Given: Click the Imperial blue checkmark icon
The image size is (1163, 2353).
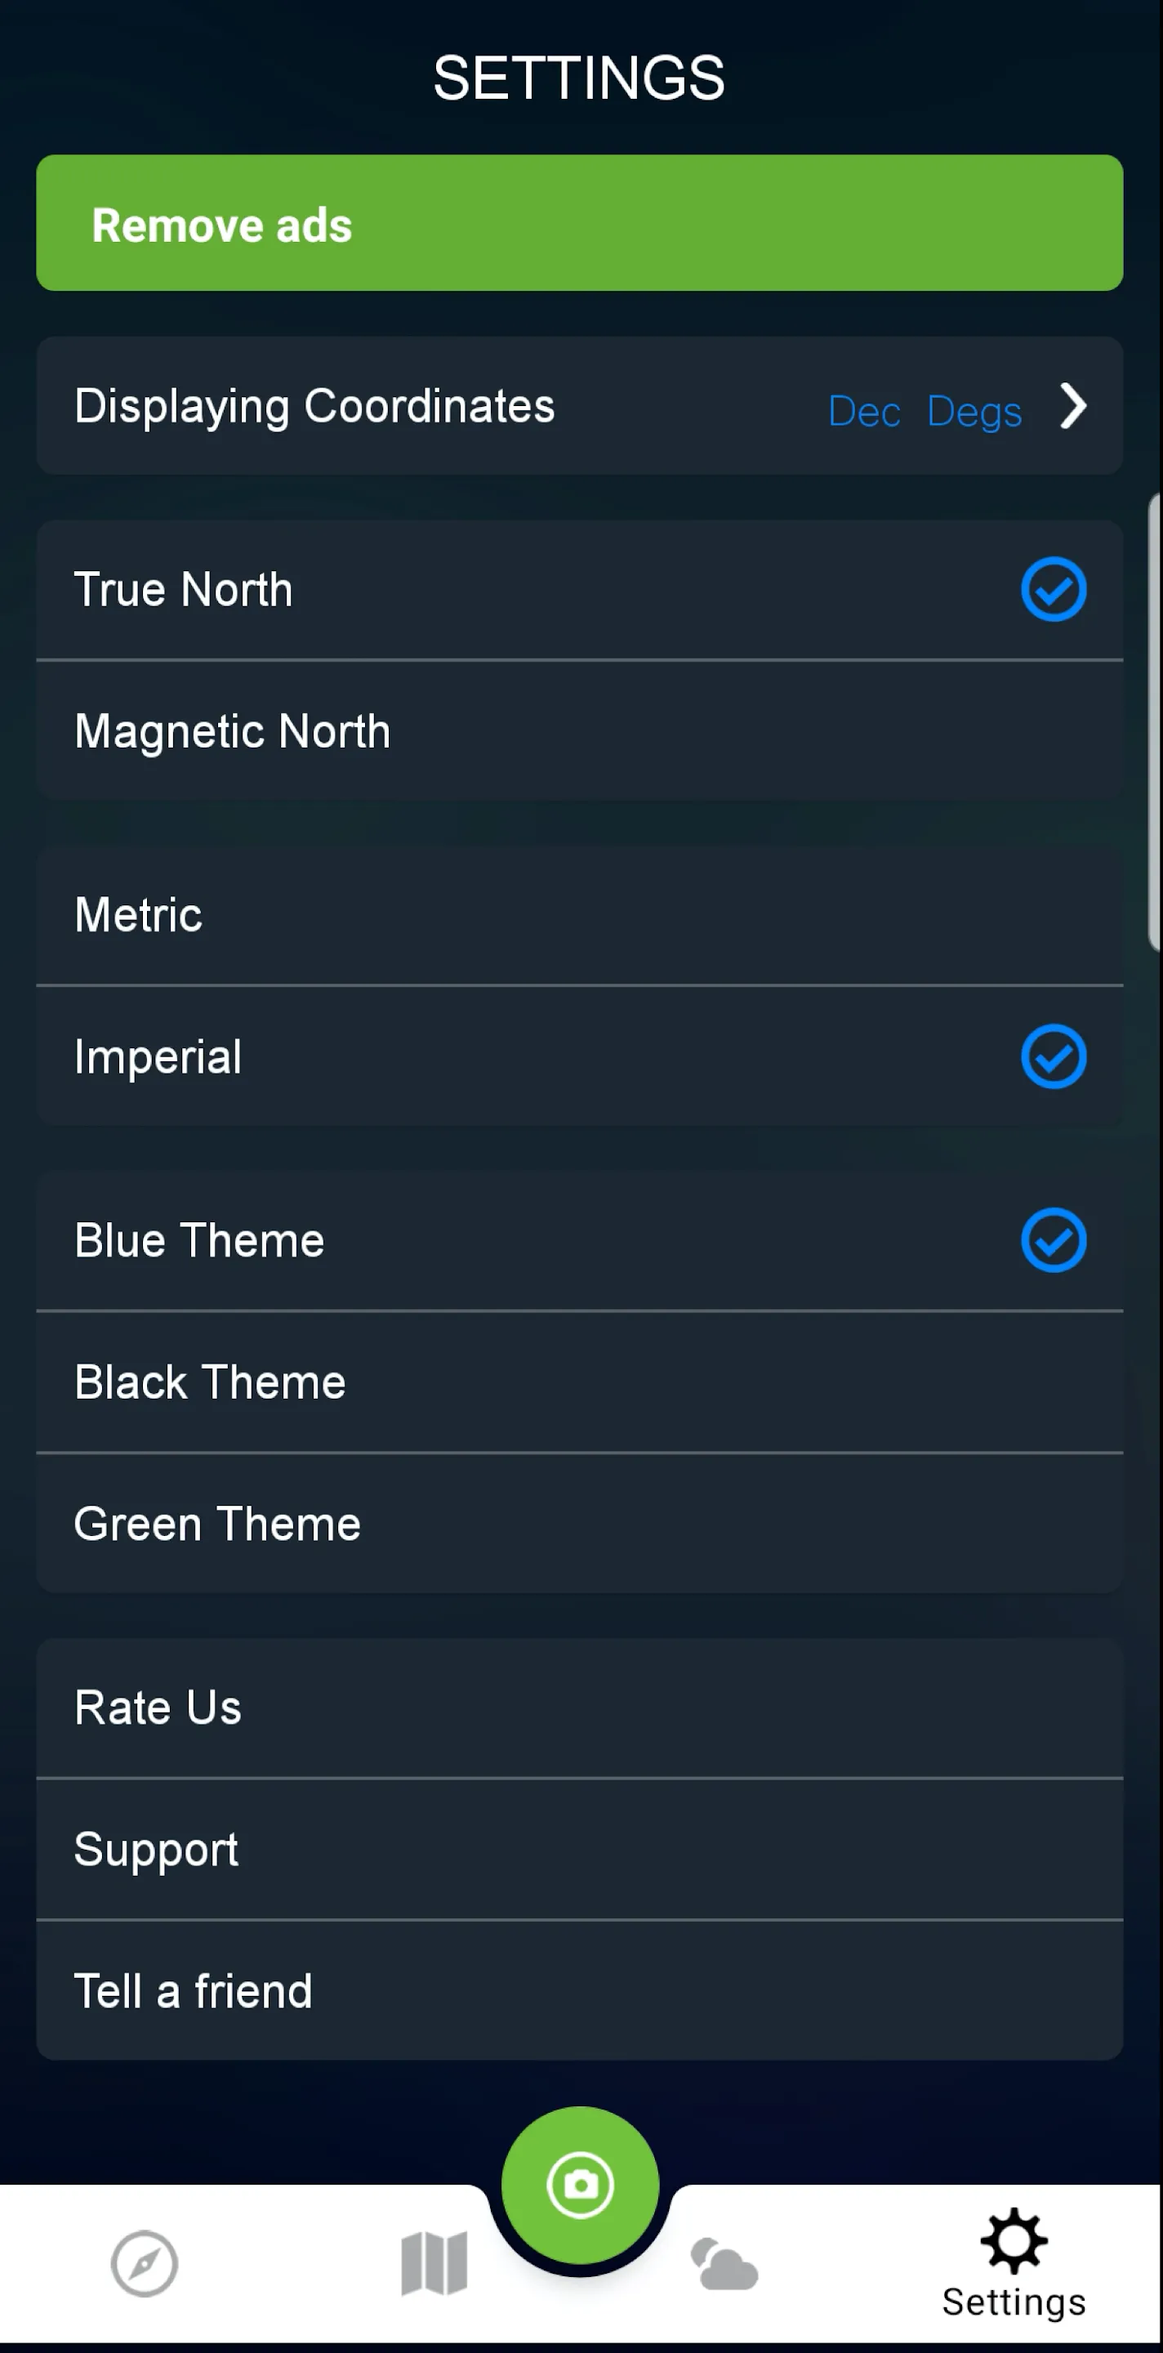Looking at the screenshot, I should pyautogui.click(x=1054, y=1057).
